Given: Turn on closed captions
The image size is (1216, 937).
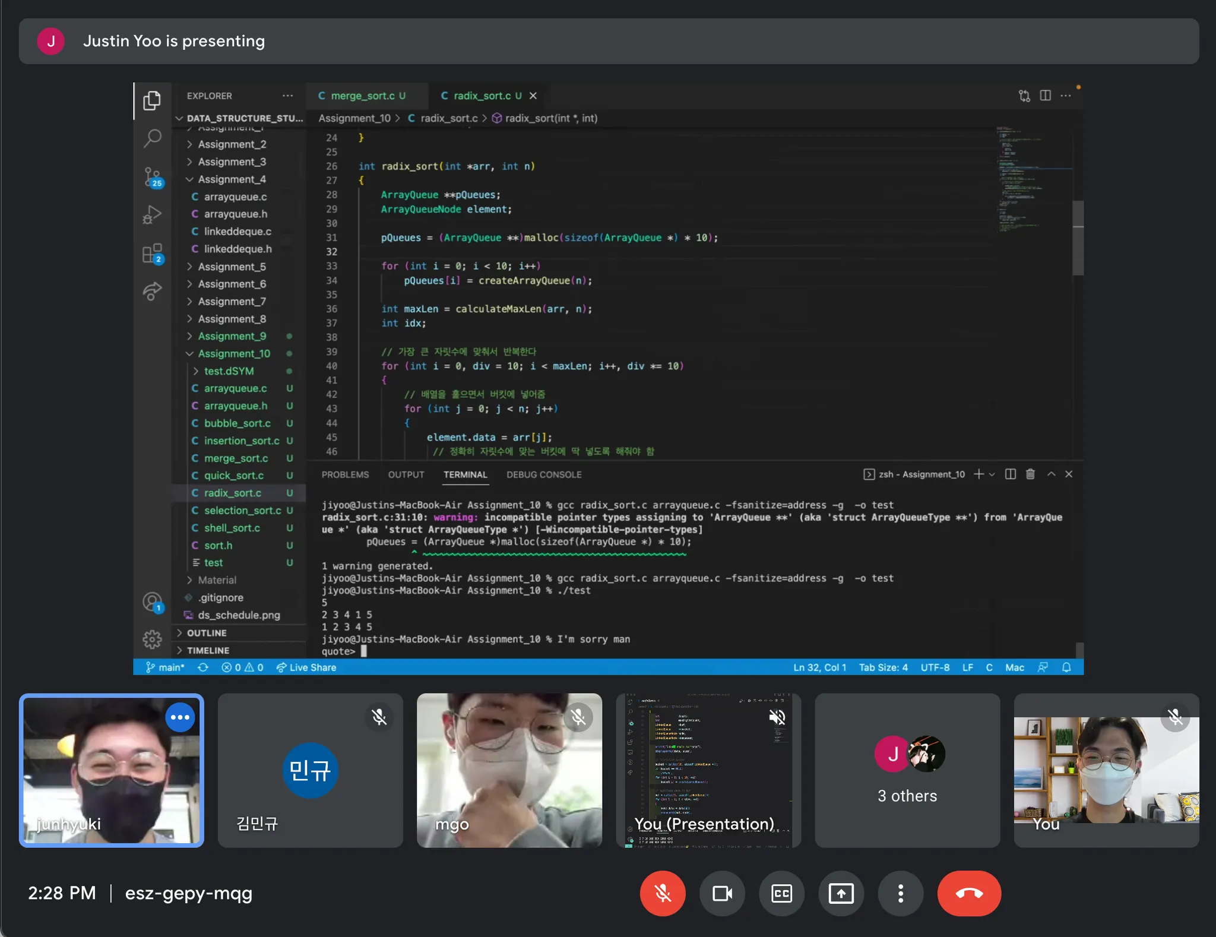Looking at the screenshot, I should pyautogui.click(x=781, y=893).
